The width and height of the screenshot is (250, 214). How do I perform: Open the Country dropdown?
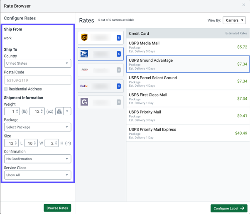[x=38, y=63]
